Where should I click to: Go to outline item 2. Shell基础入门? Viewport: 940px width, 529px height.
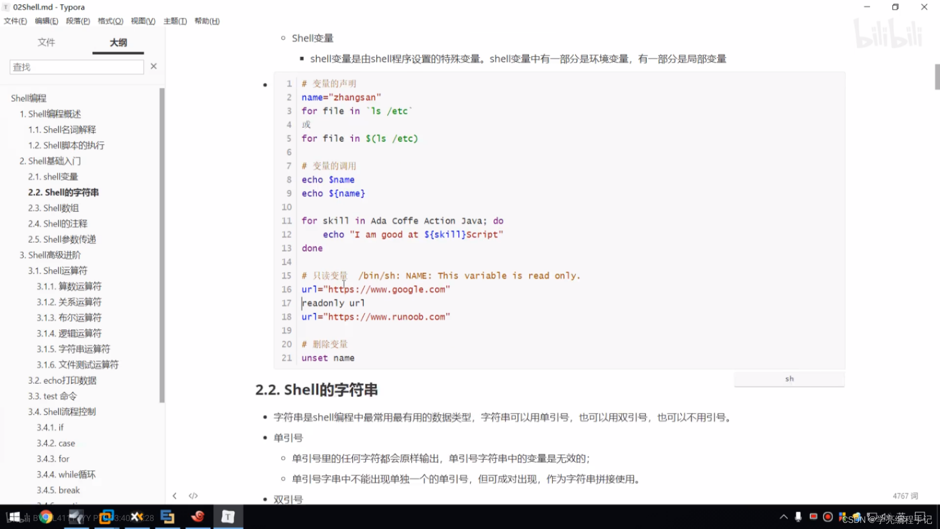(x=50, y=161)
